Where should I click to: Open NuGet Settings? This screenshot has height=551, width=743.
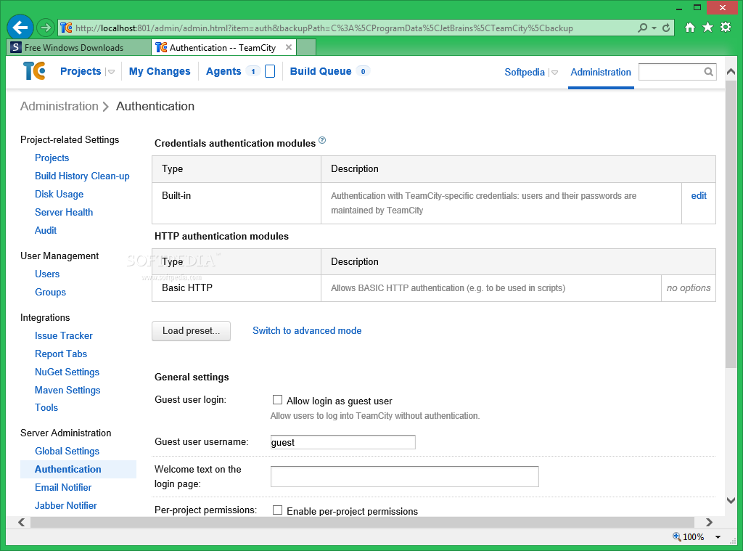[67, 372]
